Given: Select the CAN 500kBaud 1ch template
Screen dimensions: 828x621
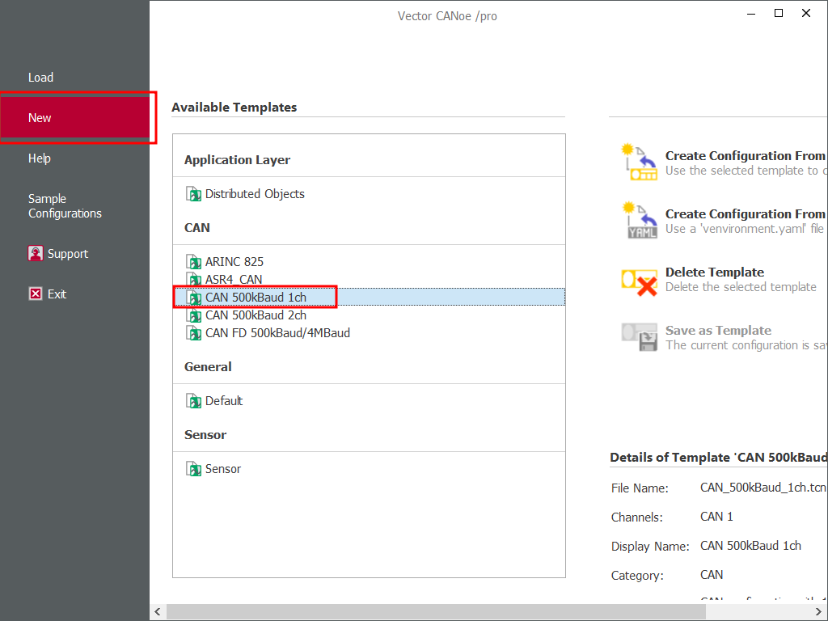Looking at the screenshot, I should (x=369, y=298).
